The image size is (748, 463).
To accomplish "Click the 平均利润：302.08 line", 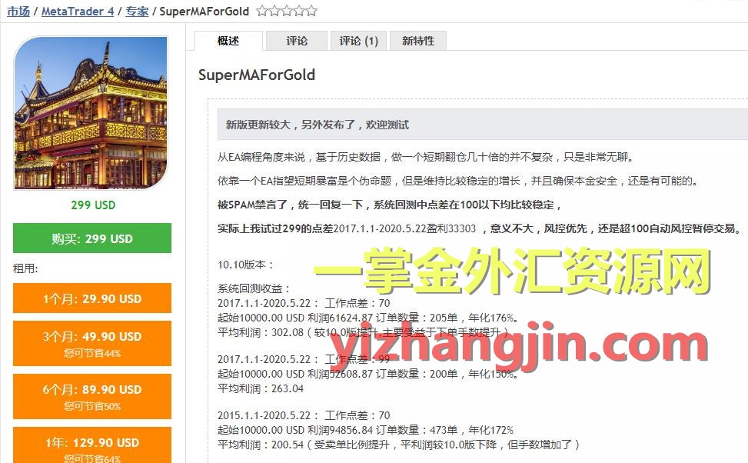I will point(364,332).
